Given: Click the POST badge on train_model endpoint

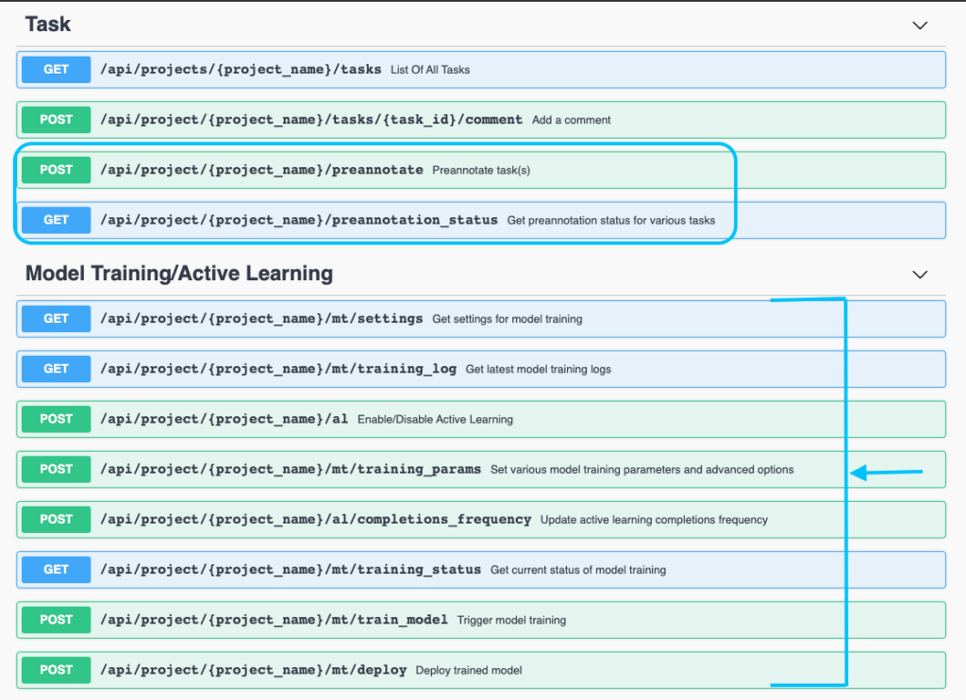Looking at the screenshot, I should click(54, 620).
